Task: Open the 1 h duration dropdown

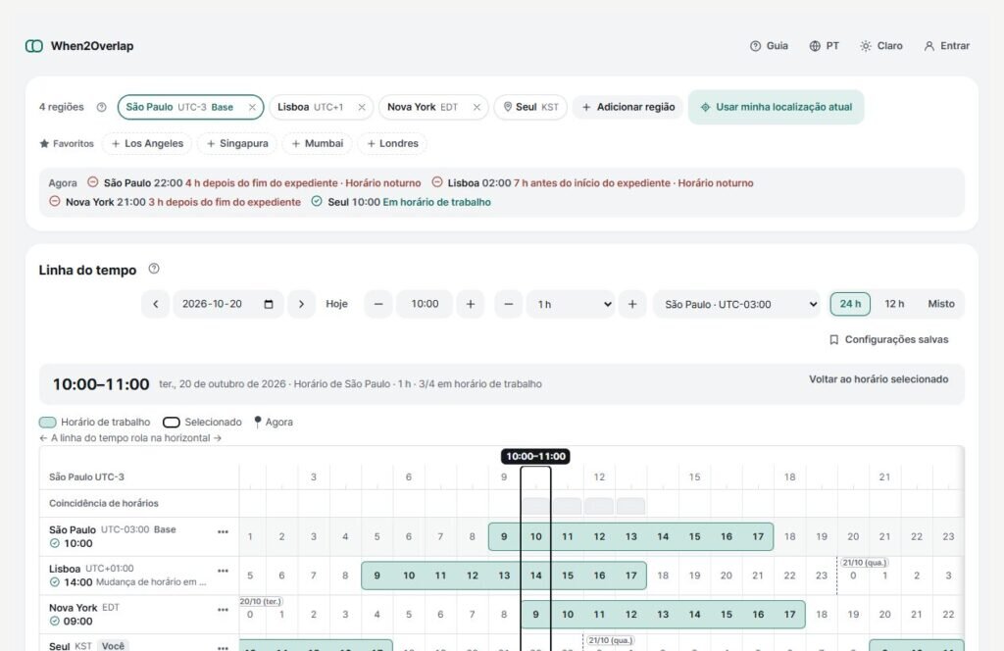Action: pyautogui.click(x=571, y=304)
